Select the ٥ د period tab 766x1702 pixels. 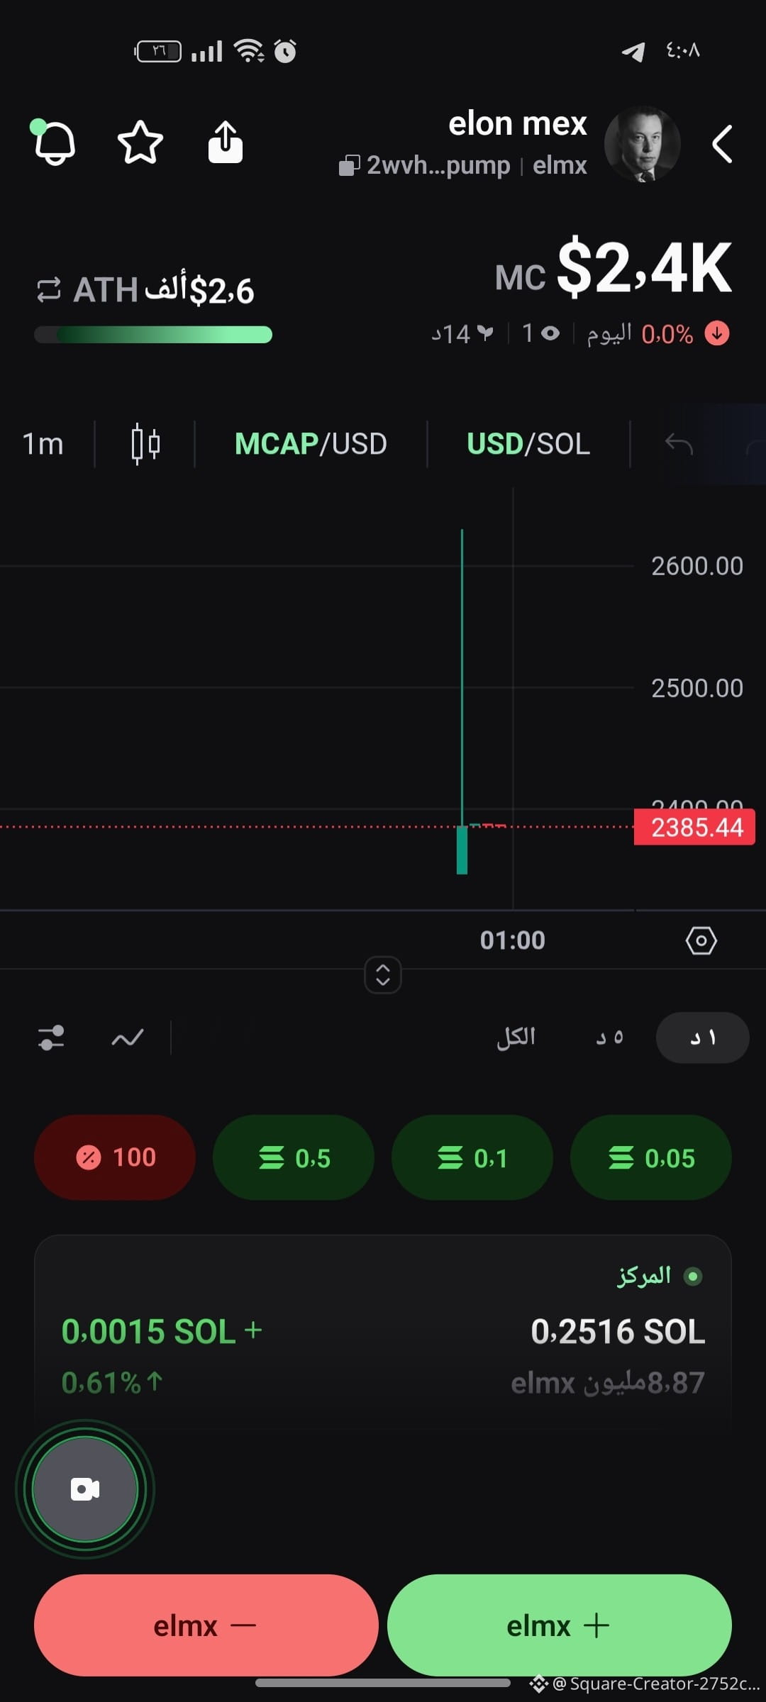pyautogui.click(x=609, y=1038)
